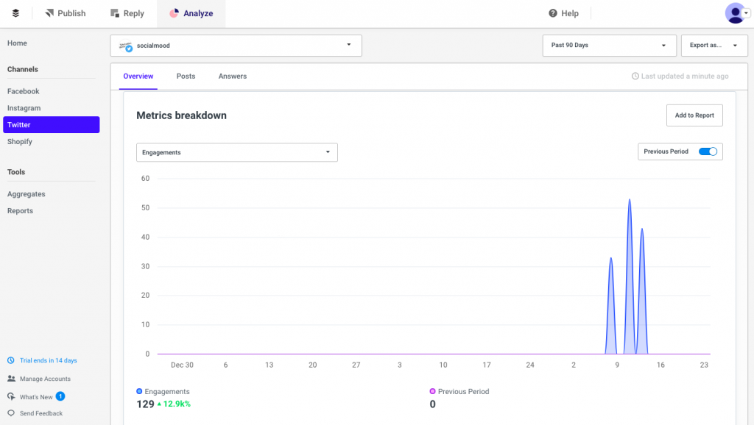Switch to the Overview tab

coord(138,76)
